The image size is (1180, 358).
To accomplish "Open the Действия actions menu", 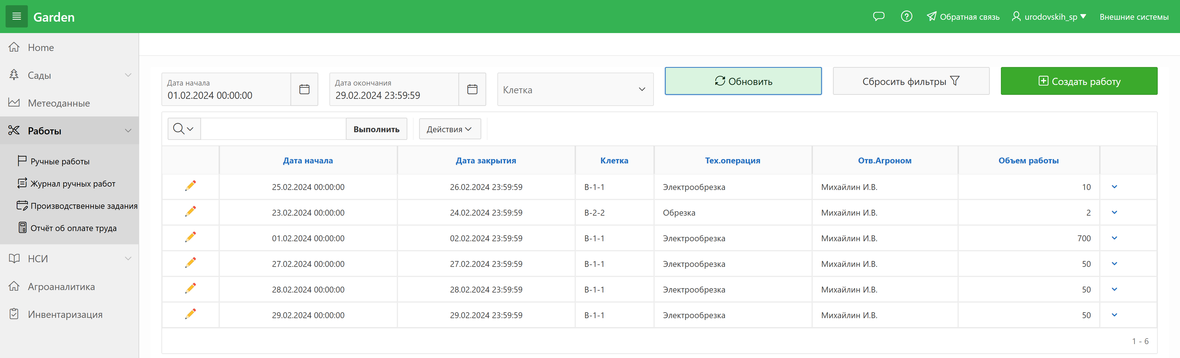I will coord(449,129).
